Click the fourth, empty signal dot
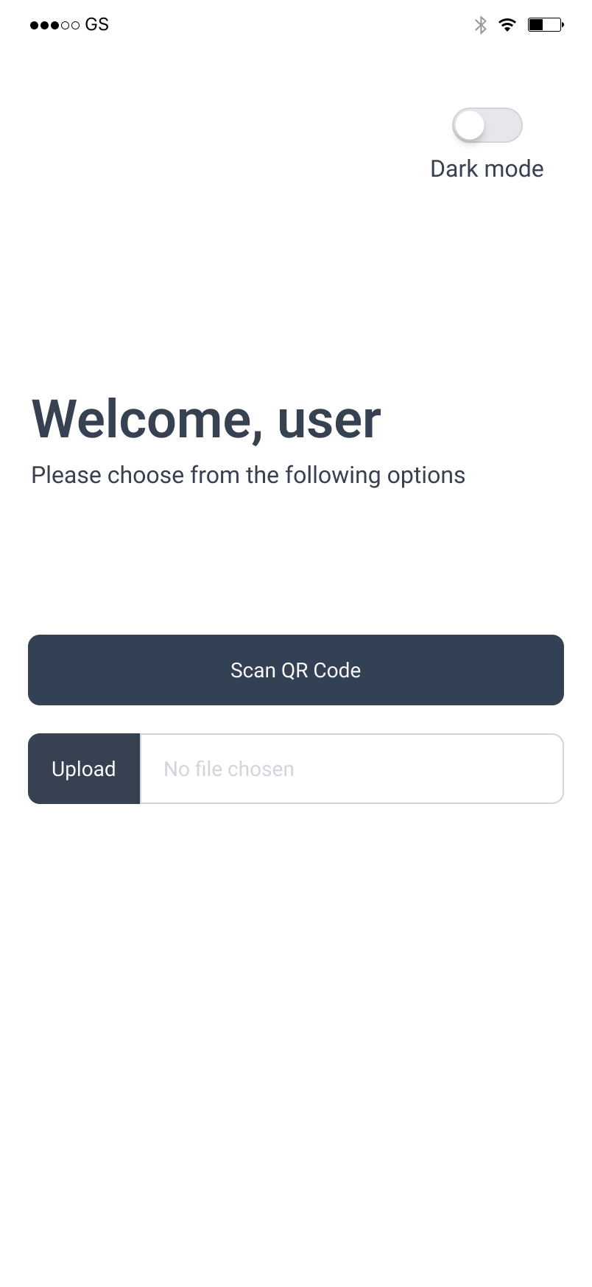The width and height of the screenshot is (592, 1287). click(66, 26)
